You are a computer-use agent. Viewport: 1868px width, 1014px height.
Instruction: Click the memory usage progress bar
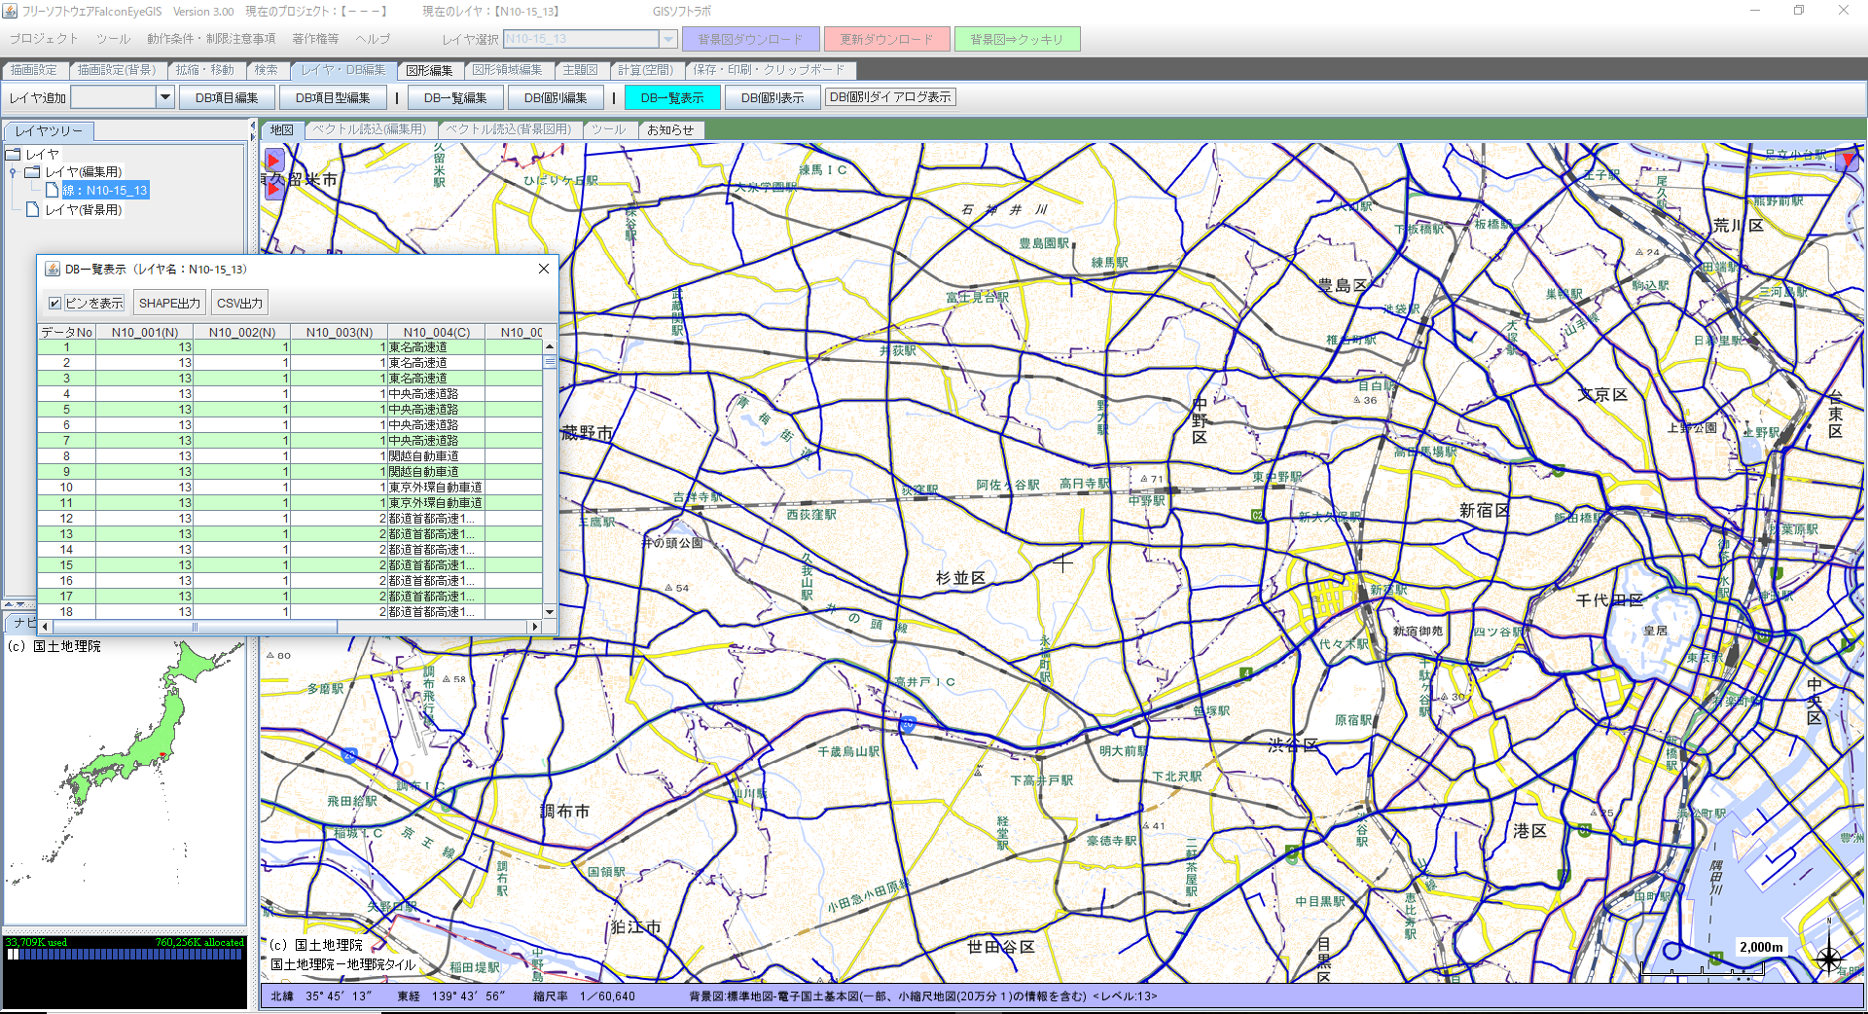(125, 955)
